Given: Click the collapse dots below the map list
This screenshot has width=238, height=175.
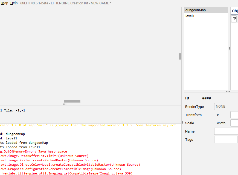Looking at the screenshot, I should tap(228, 91).
